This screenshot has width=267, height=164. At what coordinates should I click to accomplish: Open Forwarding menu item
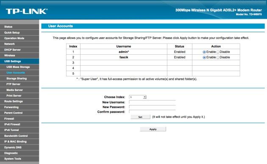19,107
